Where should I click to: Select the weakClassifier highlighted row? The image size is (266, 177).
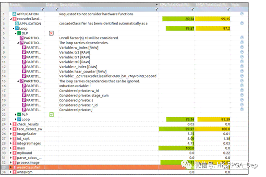tap(124, 167)
